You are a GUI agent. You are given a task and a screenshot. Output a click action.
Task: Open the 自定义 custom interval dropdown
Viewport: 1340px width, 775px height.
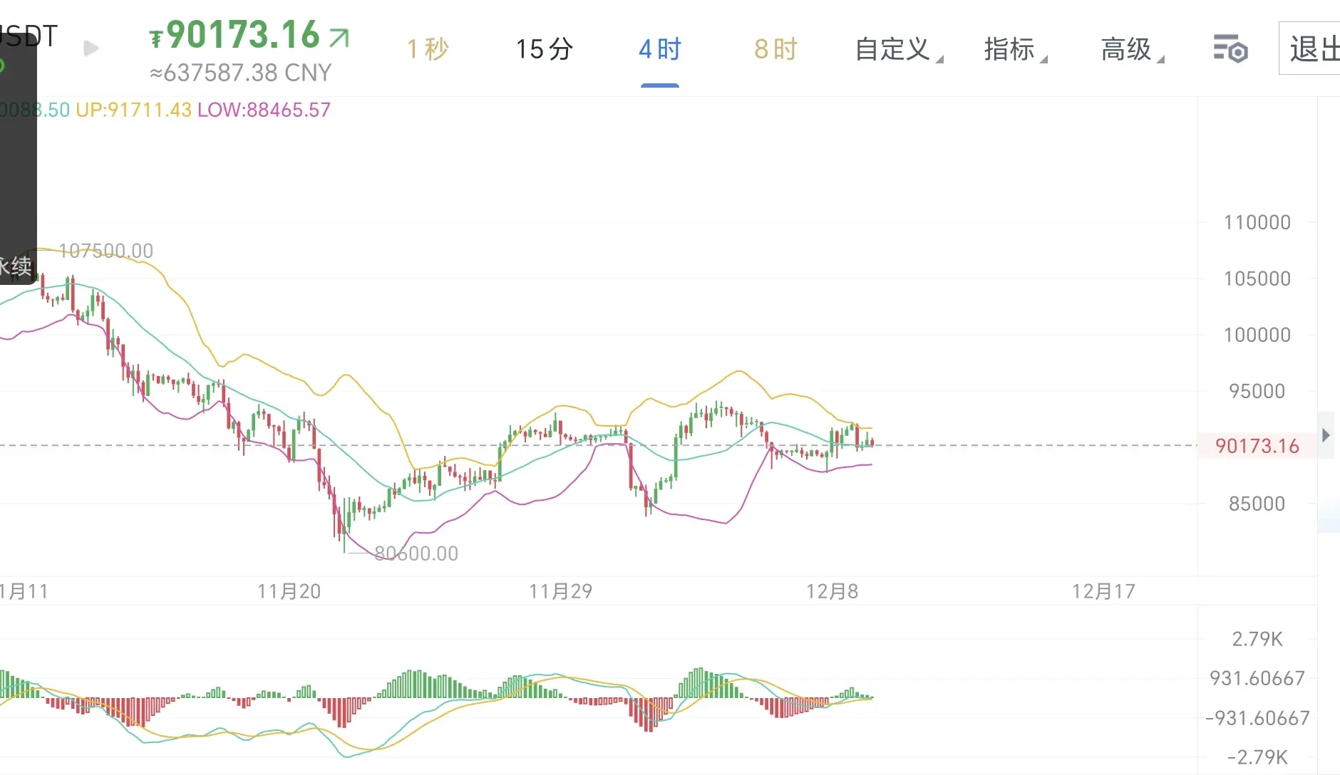coord(897,49)
